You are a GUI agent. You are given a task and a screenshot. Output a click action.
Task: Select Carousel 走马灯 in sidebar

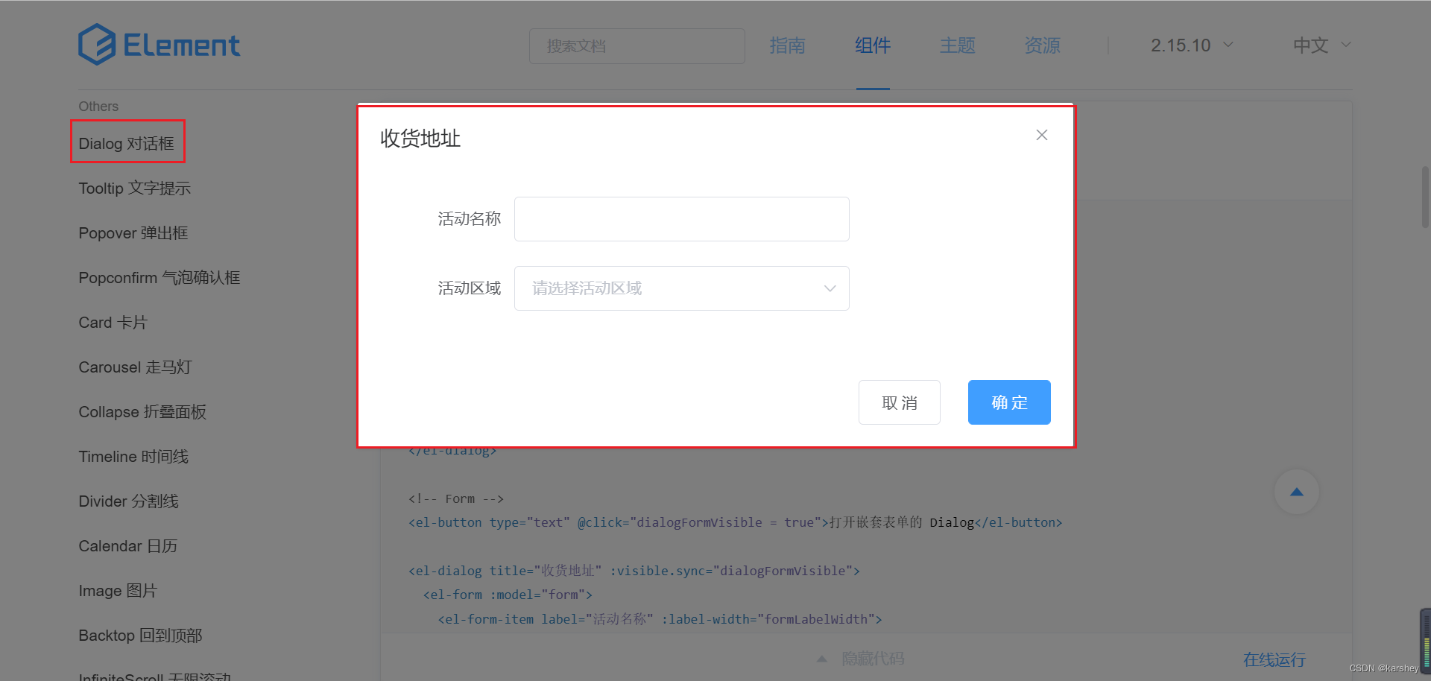(136, 367)
